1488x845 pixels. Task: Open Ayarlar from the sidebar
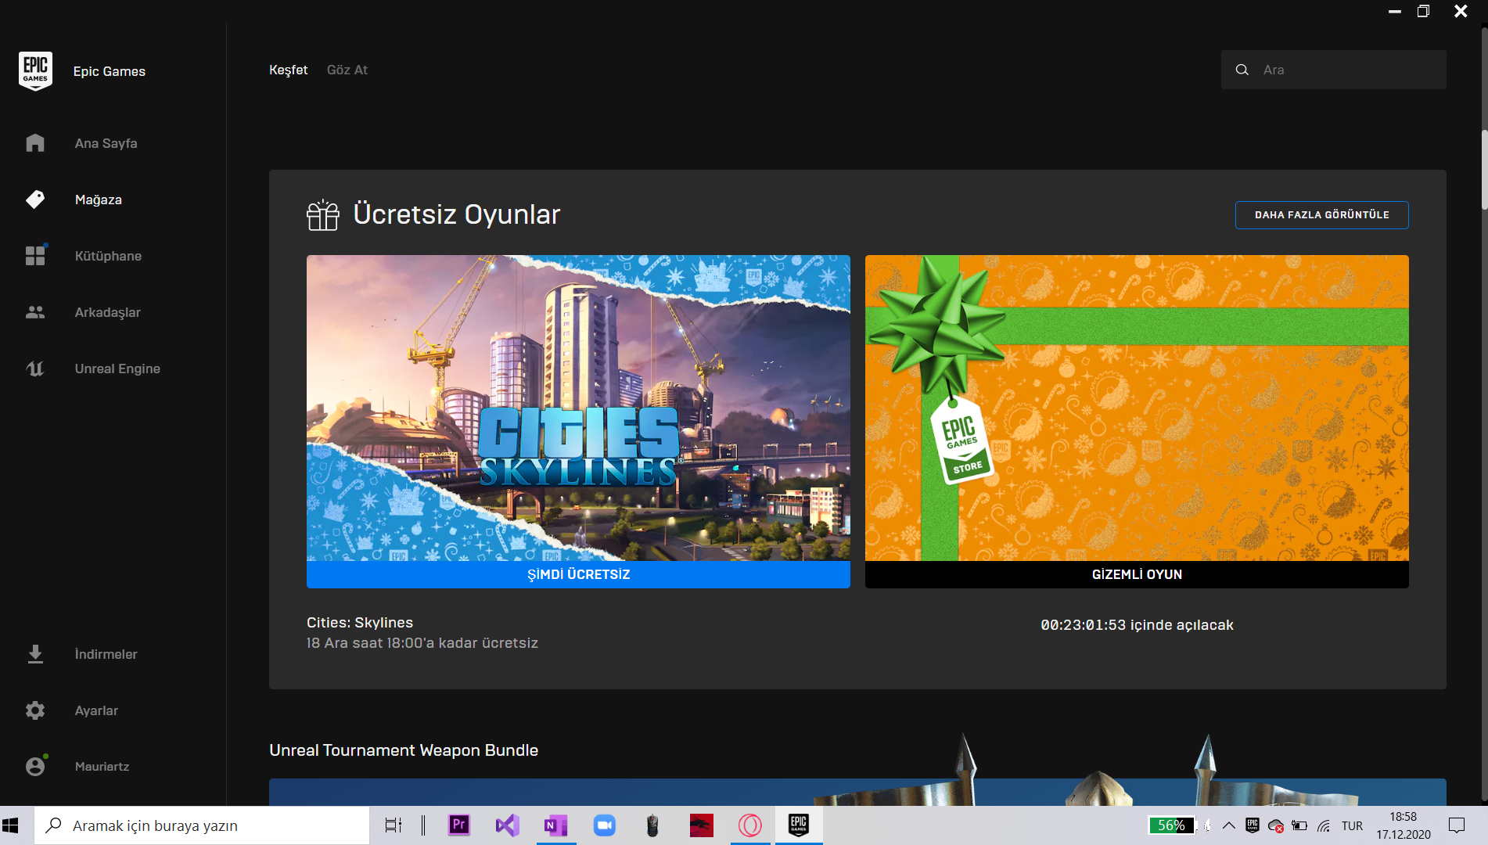[x=97, y=710]
